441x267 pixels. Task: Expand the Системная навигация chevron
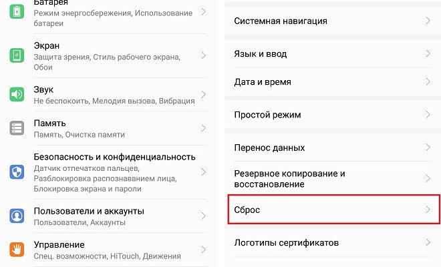[x=428, y=21]
